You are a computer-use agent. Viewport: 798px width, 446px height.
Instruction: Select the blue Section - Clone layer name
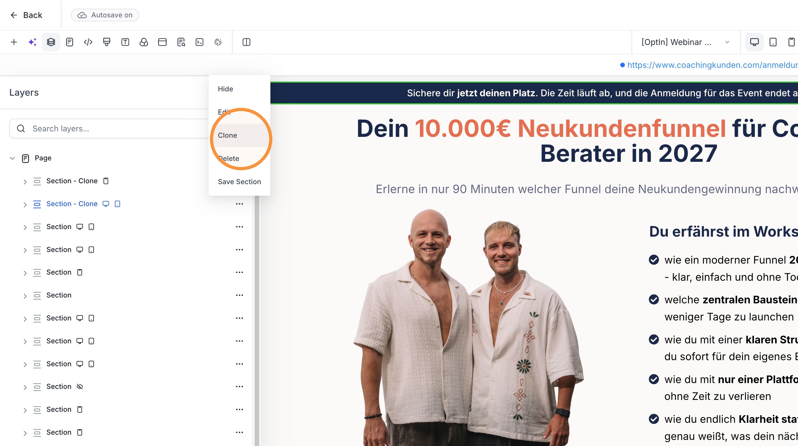pos(72,204)
